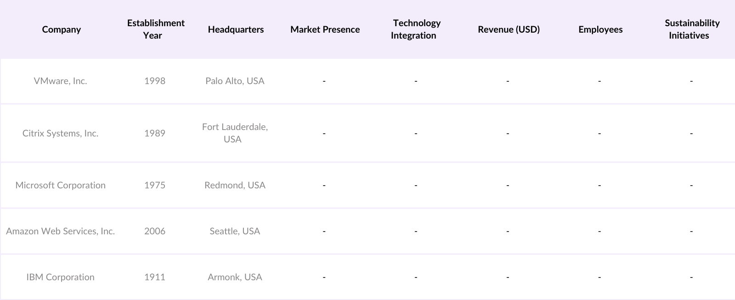Click the Armonk, USA headquarters cell

coord(235,277)
